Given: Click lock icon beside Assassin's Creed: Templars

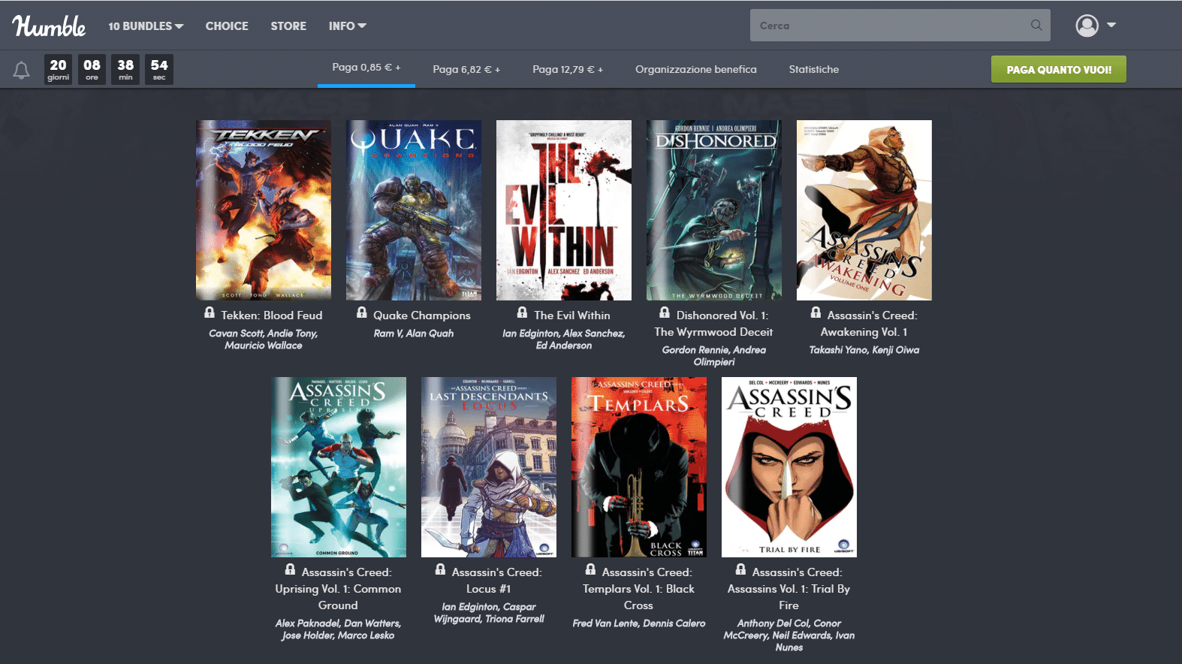Looking at the screenshot, I should point(590,569).
